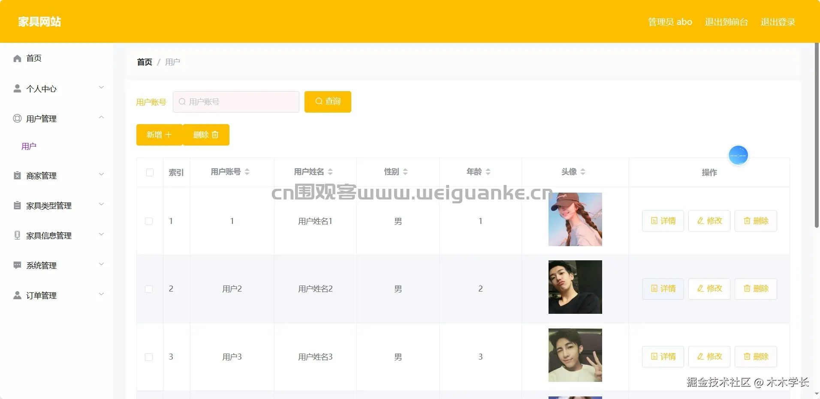Click the 系统管理 chat icon

click(17, 265)
